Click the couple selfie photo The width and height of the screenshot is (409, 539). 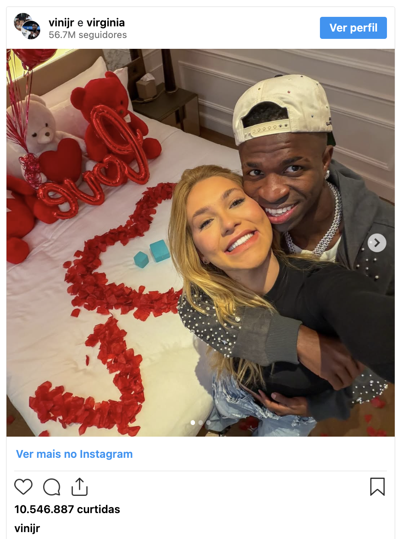pos(201,243)
